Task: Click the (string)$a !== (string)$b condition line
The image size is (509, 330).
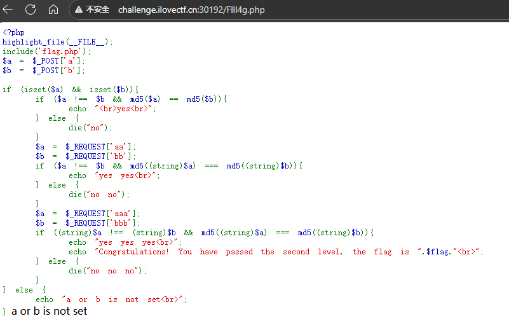Action: click(x=205, y=233)
